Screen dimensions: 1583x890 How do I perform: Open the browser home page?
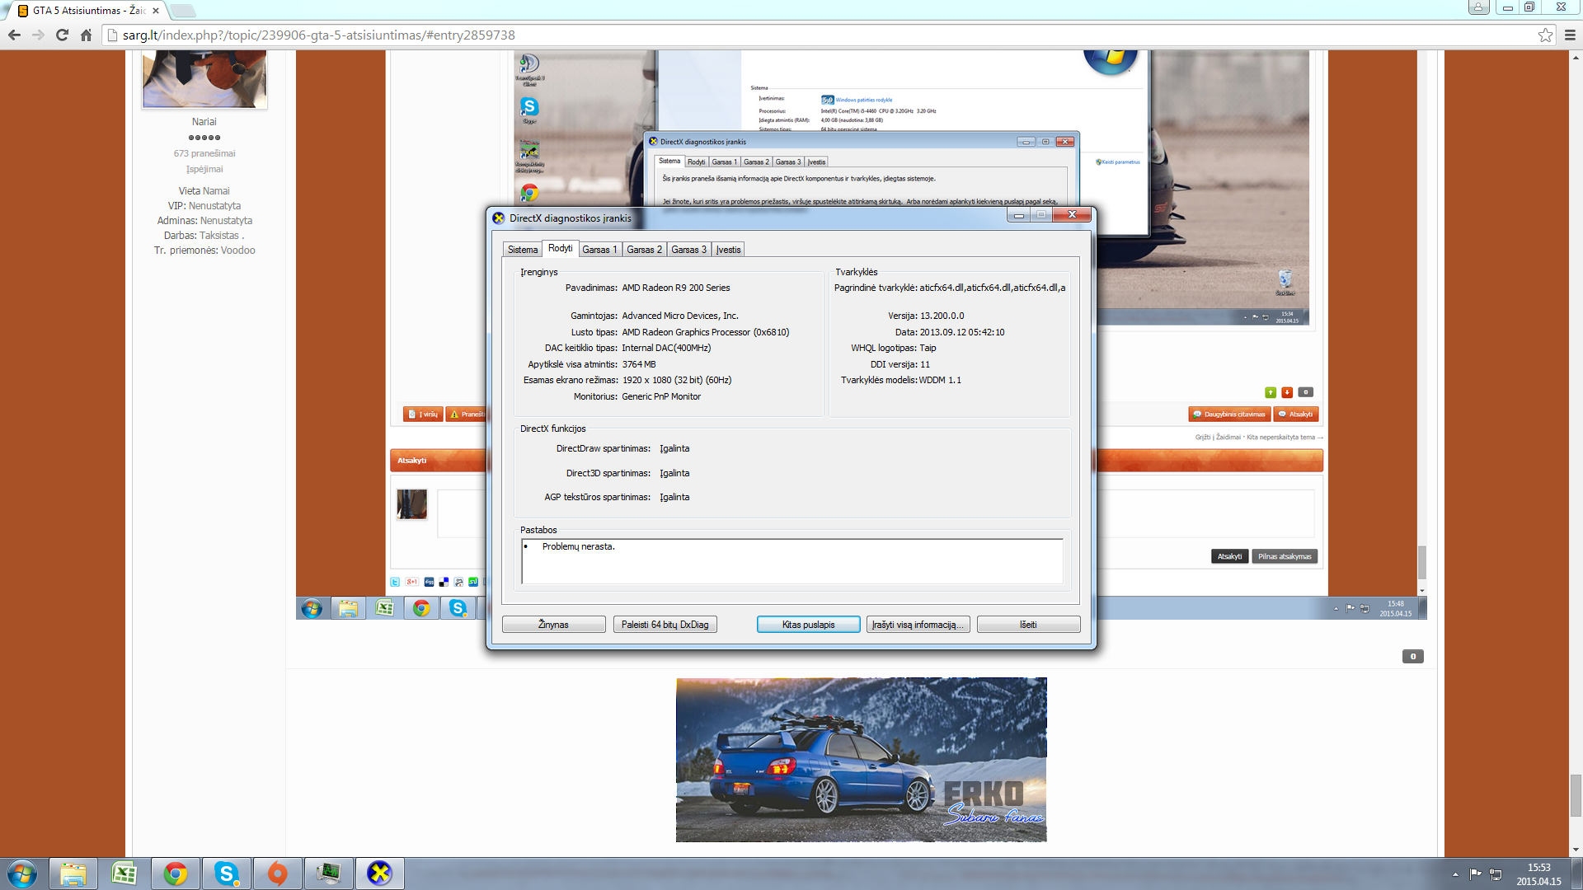[x=86, y=35]
